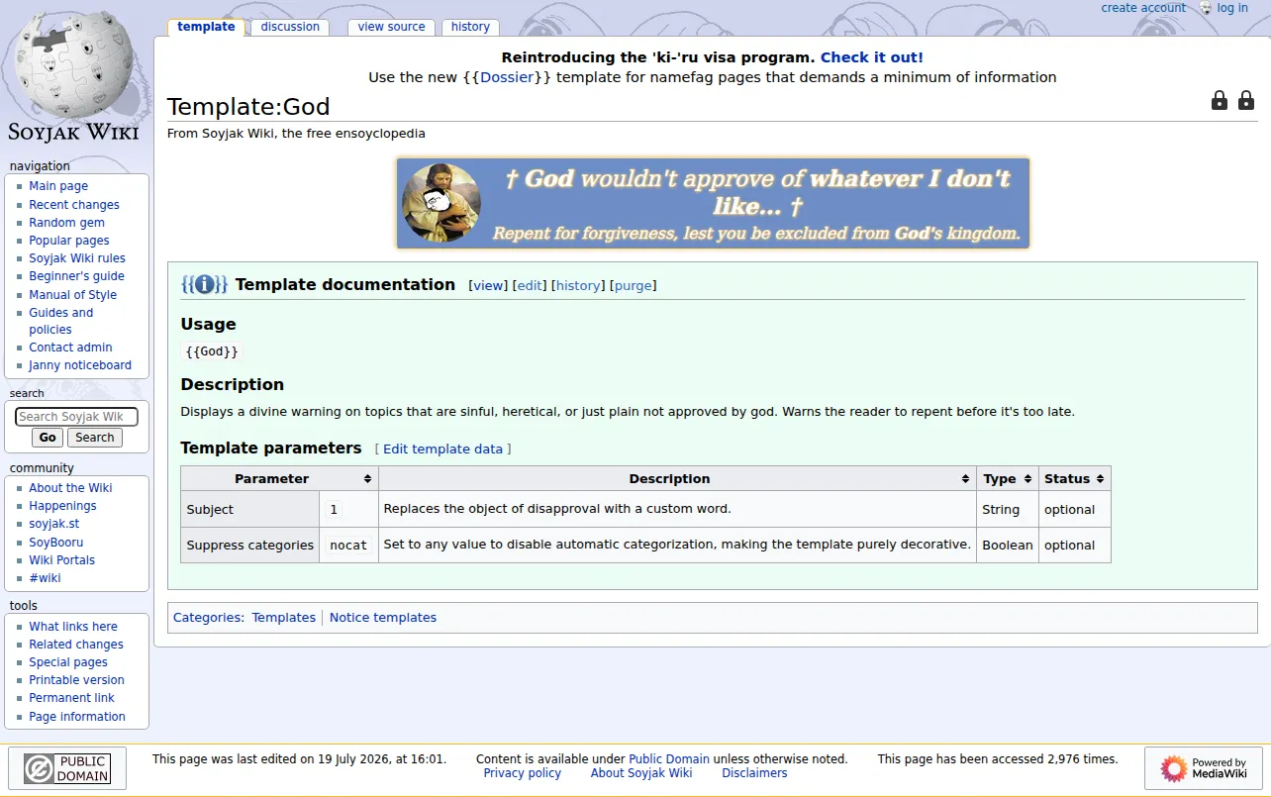Click documentation view link

tap(488, 286)
